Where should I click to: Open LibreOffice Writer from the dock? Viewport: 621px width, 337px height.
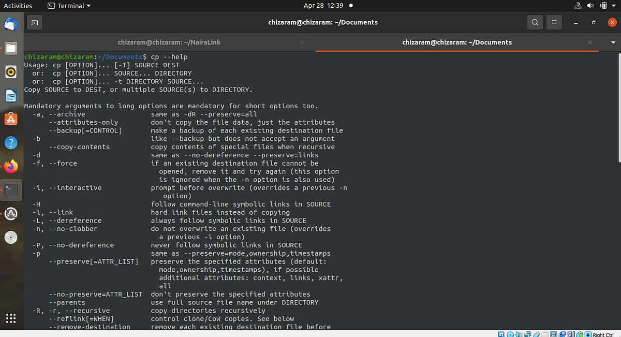(x=11, y=95)
